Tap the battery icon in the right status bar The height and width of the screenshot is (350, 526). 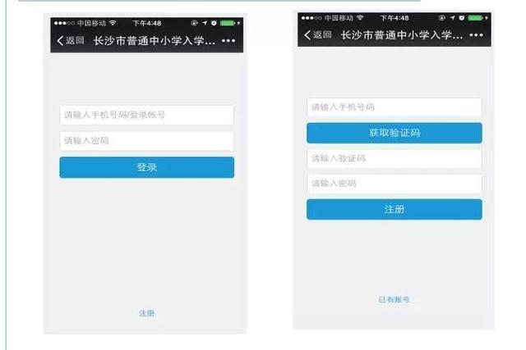pyautogui.click(x=475, y=17)
